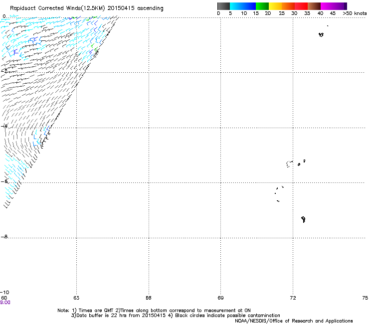
Task: Click the yellow 20-25 knots legend color
Action: (275, 6)
